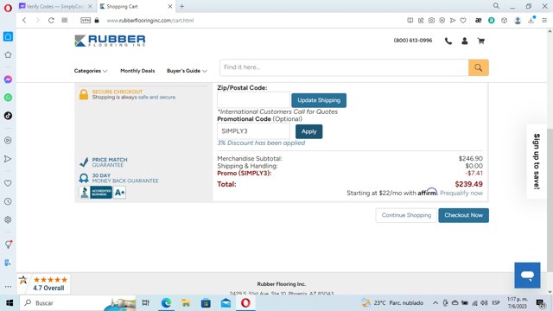Click the orange search magnifier button
This screenshot has height=311, width=553.
click(x=478, y=67)
